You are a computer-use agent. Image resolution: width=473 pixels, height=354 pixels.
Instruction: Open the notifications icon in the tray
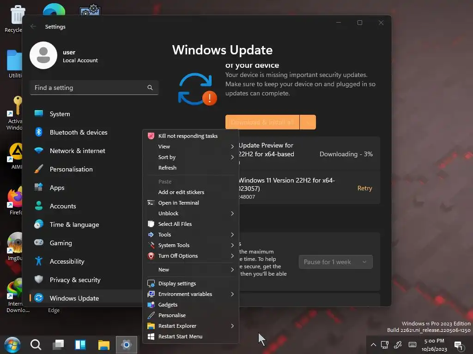coord(458,345)
